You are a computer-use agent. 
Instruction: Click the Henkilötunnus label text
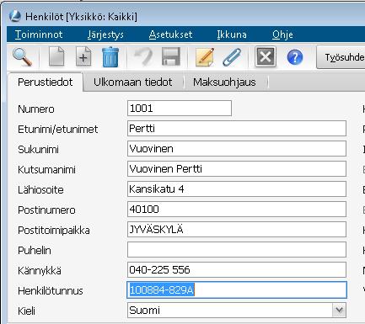tap(51, 291)
